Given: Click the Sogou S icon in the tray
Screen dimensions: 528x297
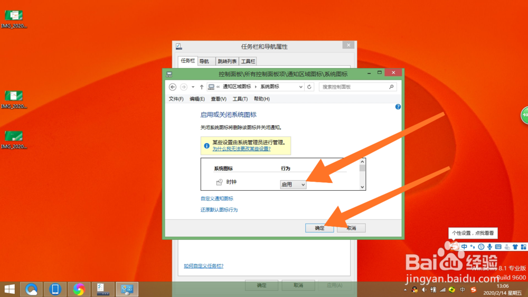Looking at the screenshot, I should pos(474,290).
